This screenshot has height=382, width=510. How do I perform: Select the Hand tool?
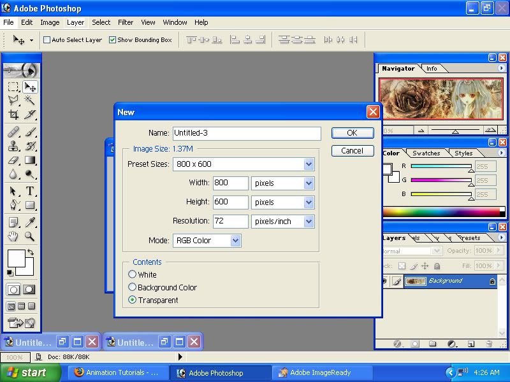click(x=13, y=236)
